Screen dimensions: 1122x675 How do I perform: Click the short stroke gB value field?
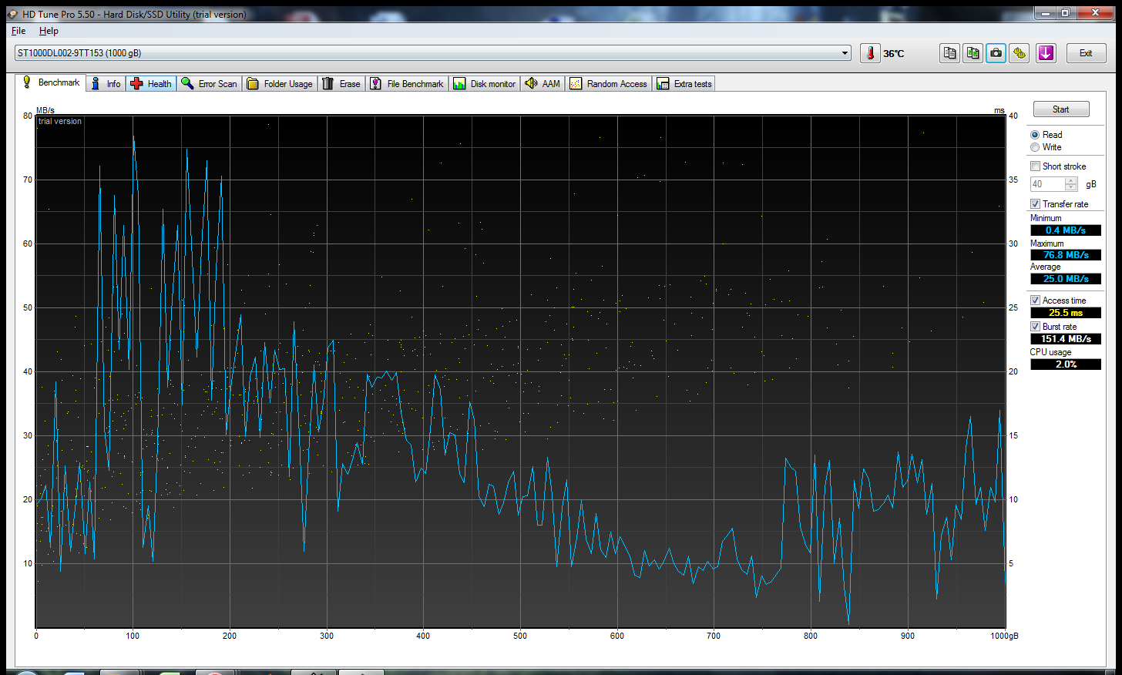[1048, 184]
